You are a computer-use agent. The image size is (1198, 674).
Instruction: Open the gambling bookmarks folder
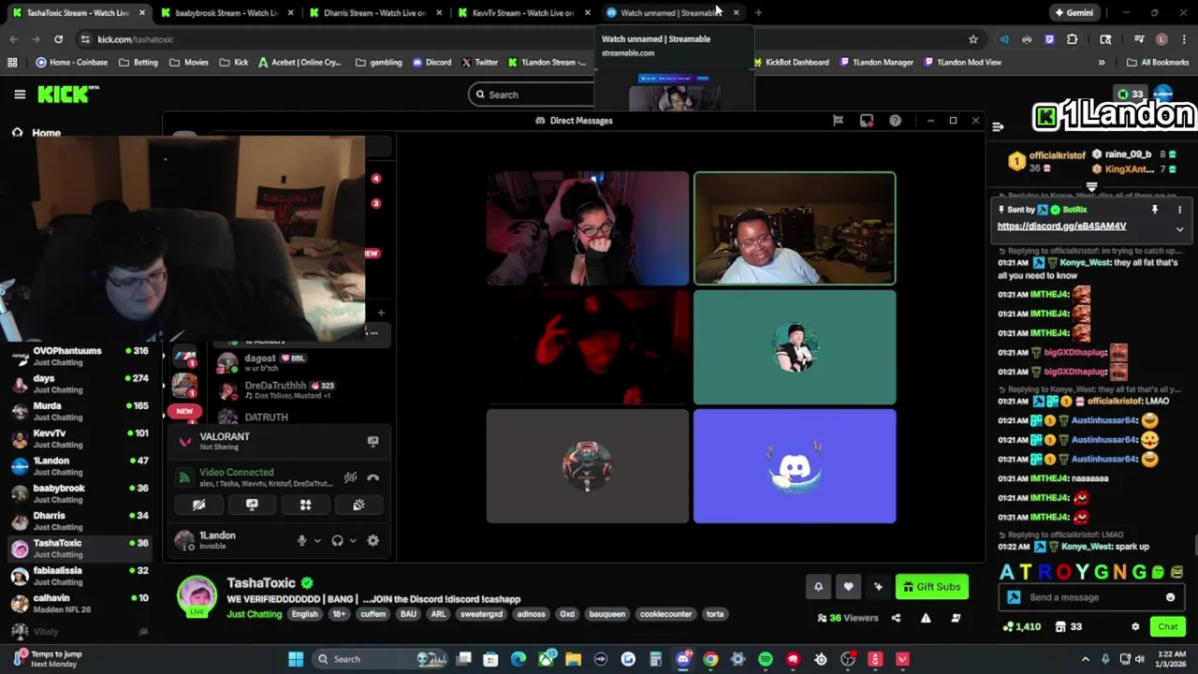[379, 63]
